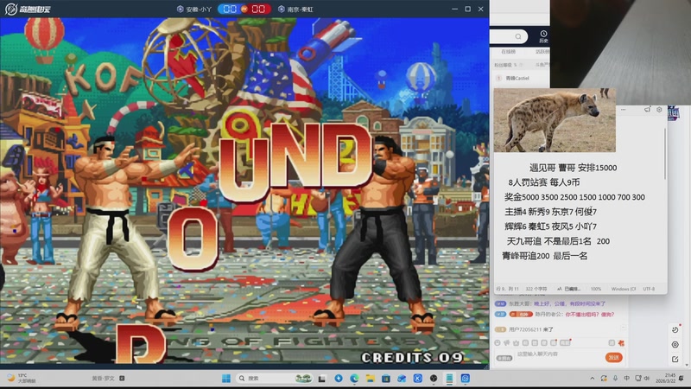Click the star icon in the chat toolbar
691x389 pixels.
516,342
